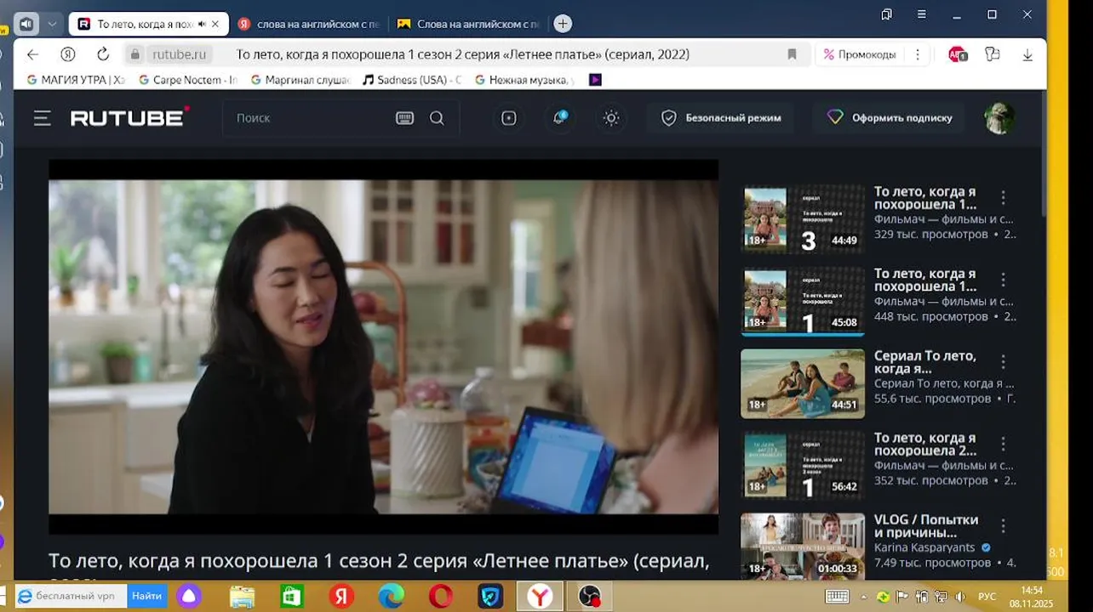Open a new tab with plus button
This screenshot has height=612, width=1093.
(563, 24)
